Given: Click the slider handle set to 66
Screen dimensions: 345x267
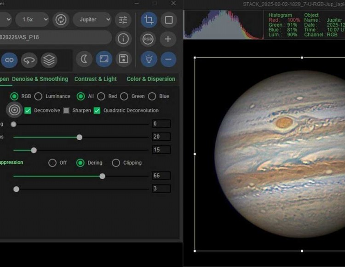Looking at the screenshot, I should coord(102,176).
